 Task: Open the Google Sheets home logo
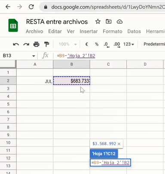tap(13, 25)
